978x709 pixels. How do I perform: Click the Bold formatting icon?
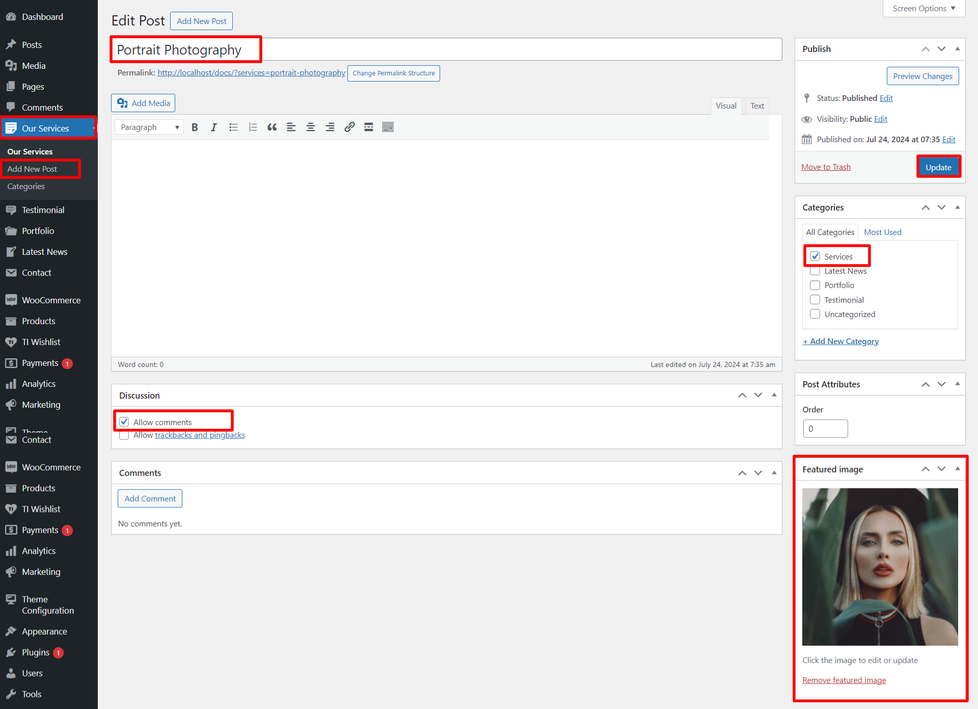195,127
